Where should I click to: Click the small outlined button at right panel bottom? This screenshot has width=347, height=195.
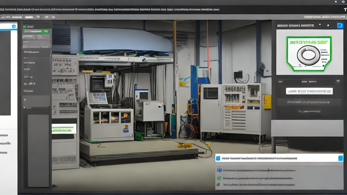(x=309, y=111)
